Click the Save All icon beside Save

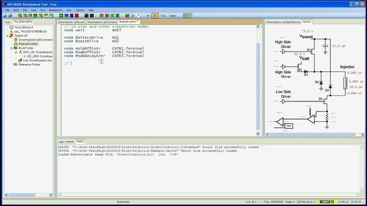[x=10, y=15]
